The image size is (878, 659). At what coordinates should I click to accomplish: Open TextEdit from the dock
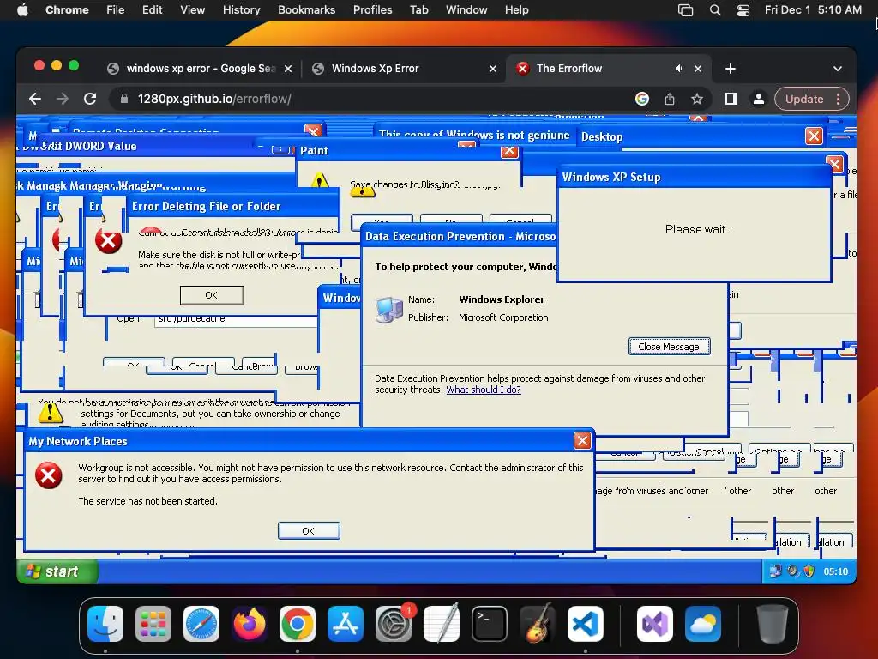(442, 624)
